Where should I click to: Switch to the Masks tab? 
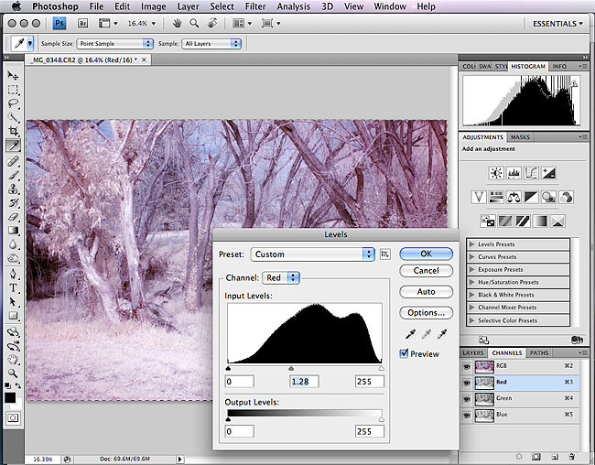click(520, 137)
